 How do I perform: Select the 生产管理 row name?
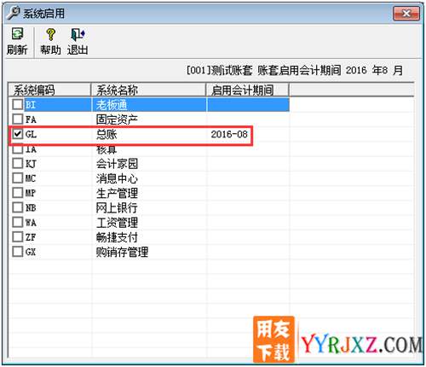click(117, 193)
